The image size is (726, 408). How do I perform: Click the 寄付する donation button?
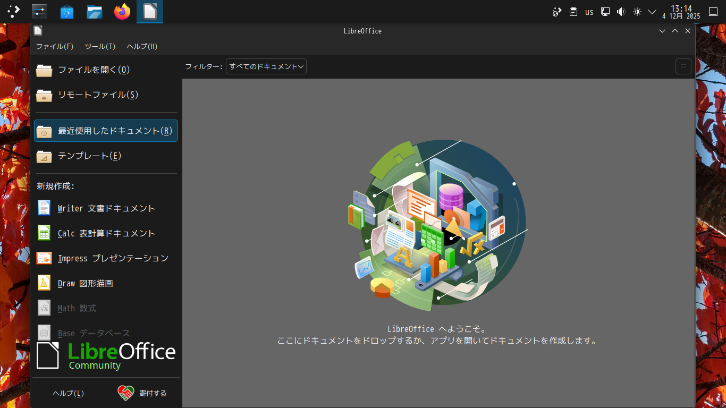pos(142,393)
